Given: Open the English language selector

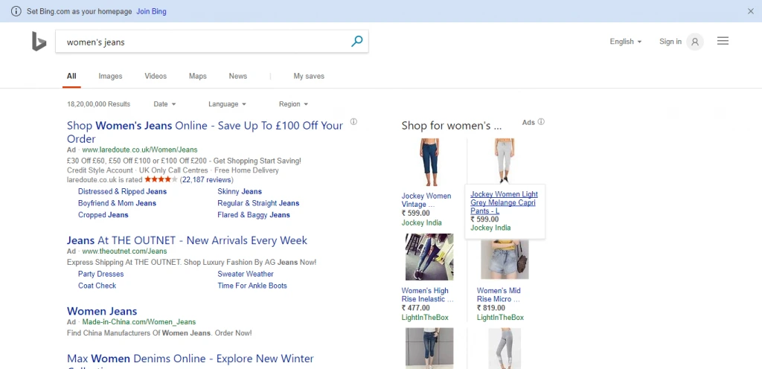Looking at the screenshot, I should click(625, 42).
